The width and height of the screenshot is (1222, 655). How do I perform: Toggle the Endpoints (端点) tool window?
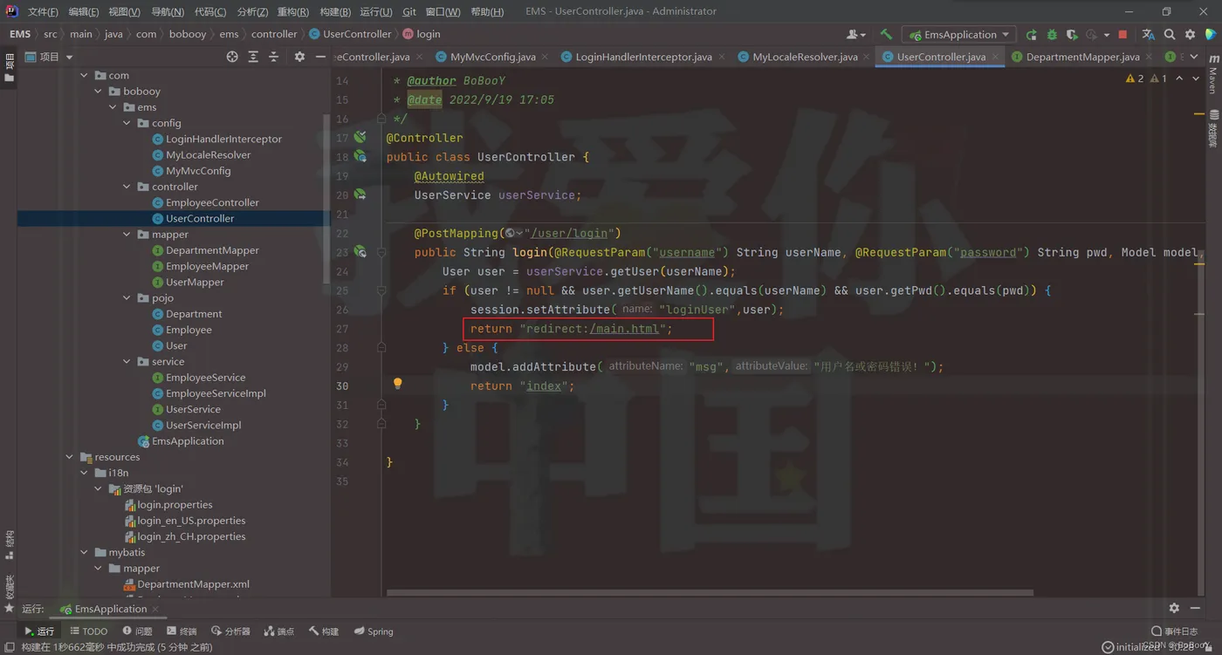pyautogui.click(x=278, y=631)
